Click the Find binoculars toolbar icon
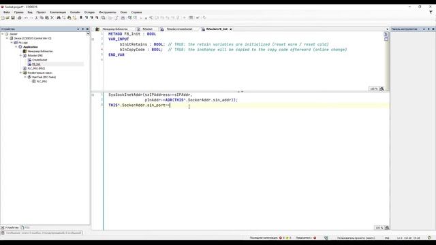The width and height of the screenshot is (436, 245). (x=59, y=18)
